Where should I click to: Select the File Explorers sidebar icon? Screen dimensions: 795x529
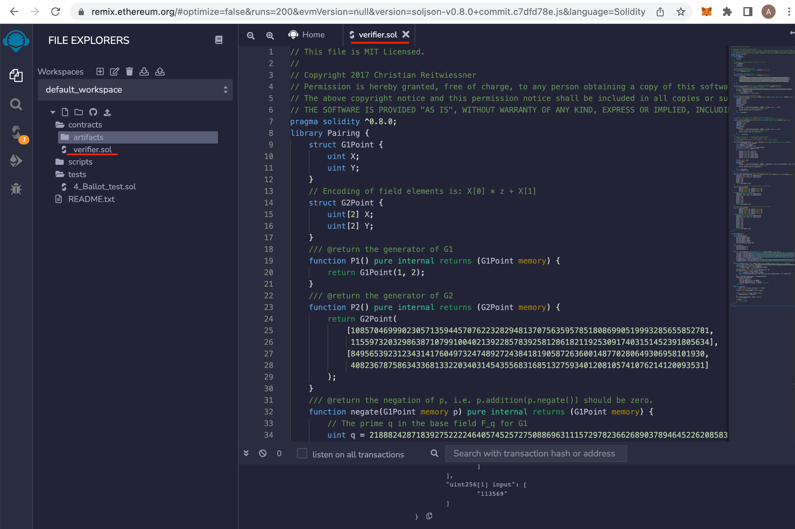(x=16, y=75)
